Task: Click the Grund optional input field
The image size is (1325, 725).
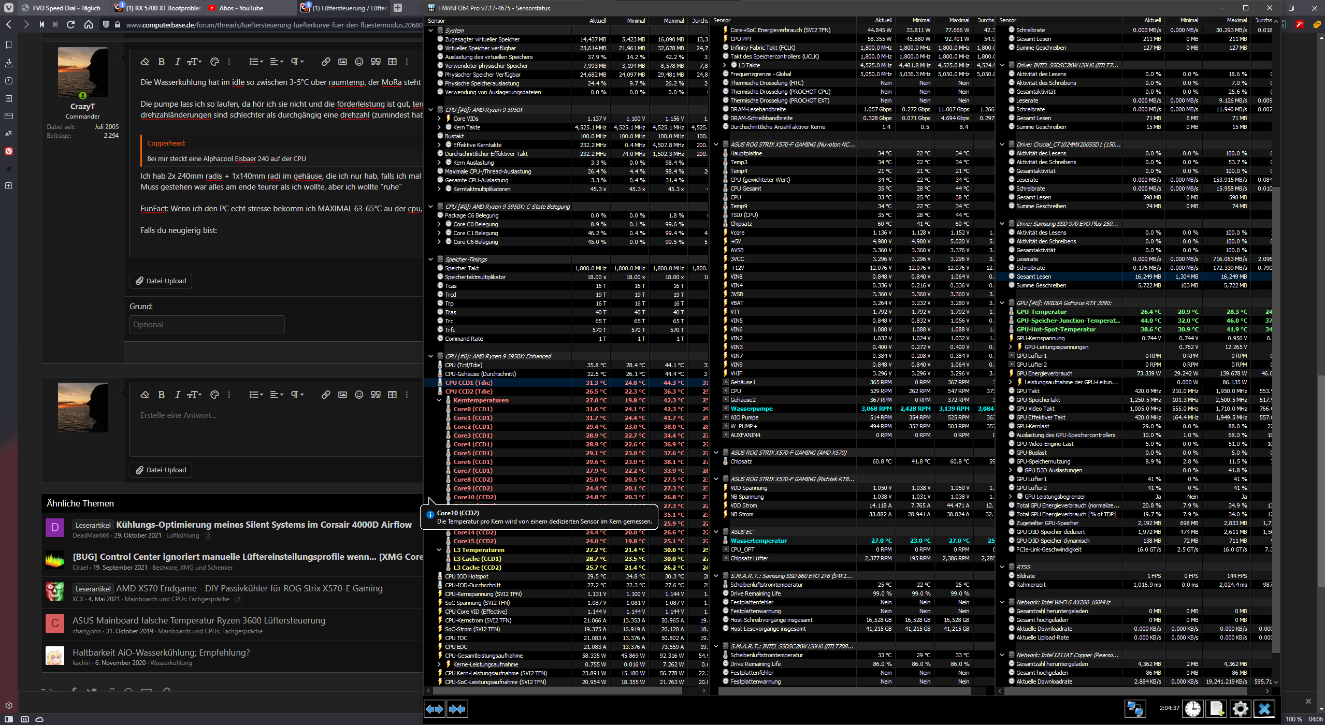Action: 207,325
